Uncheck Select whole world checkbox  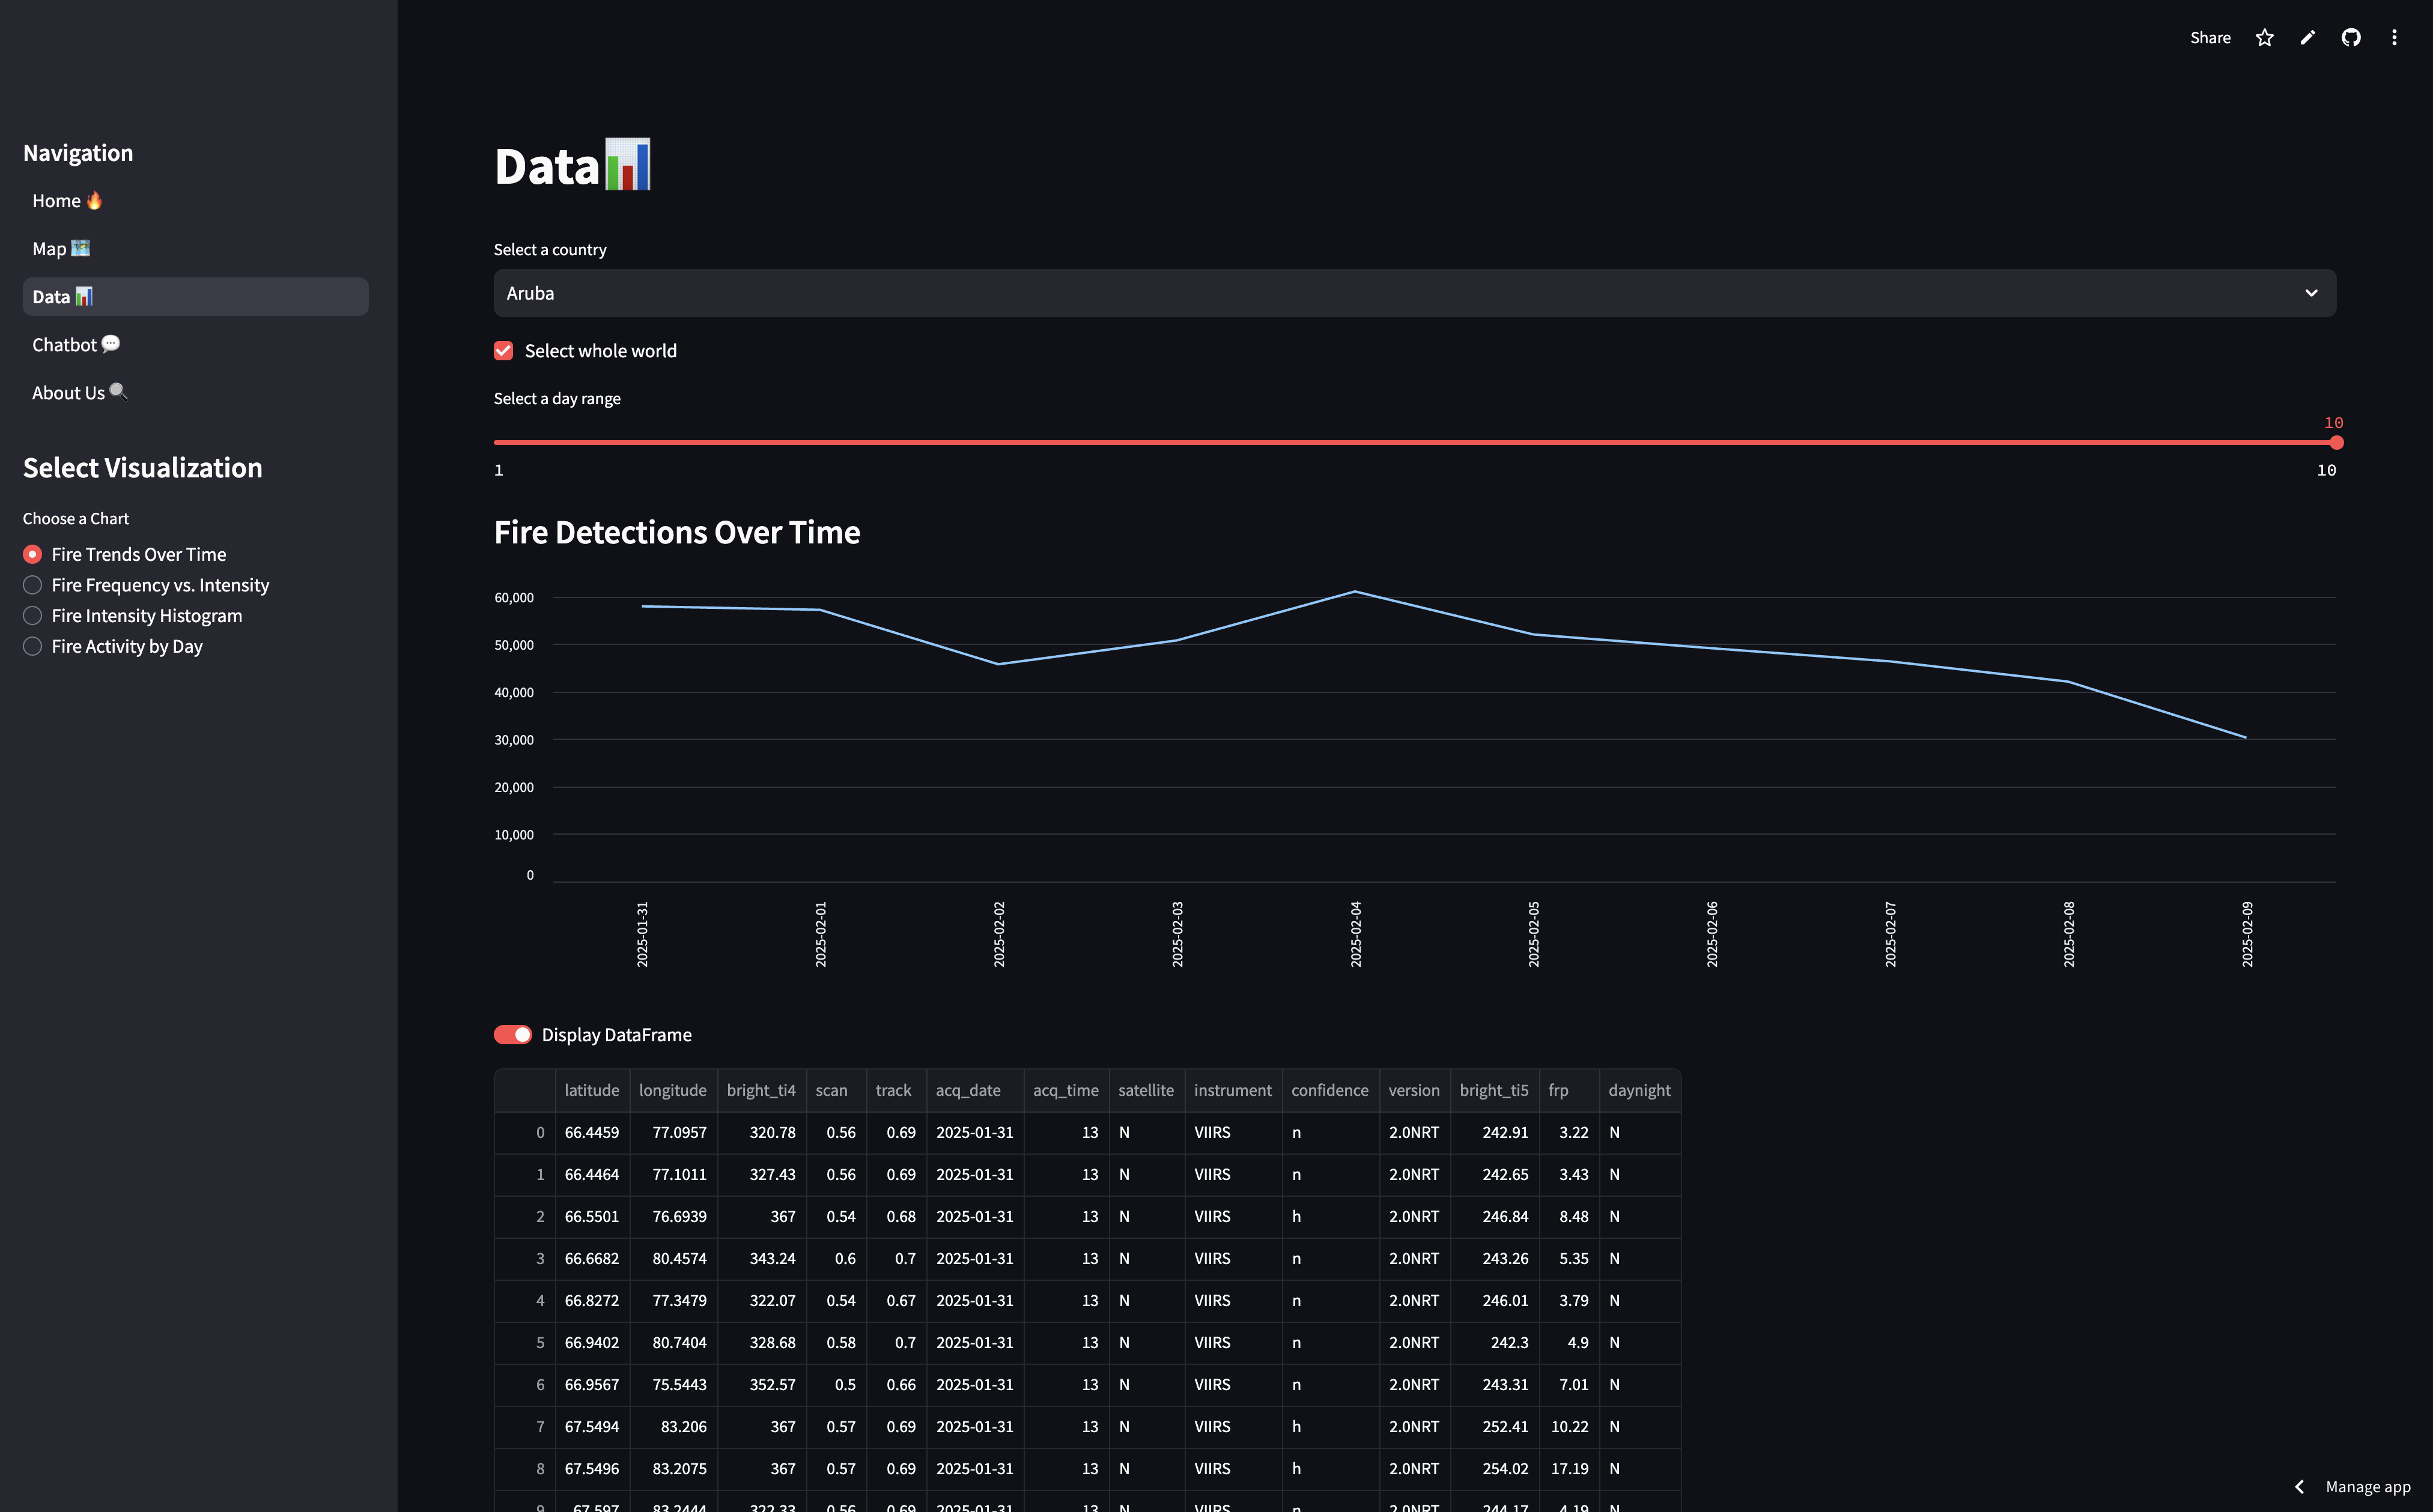click(503, 351)
